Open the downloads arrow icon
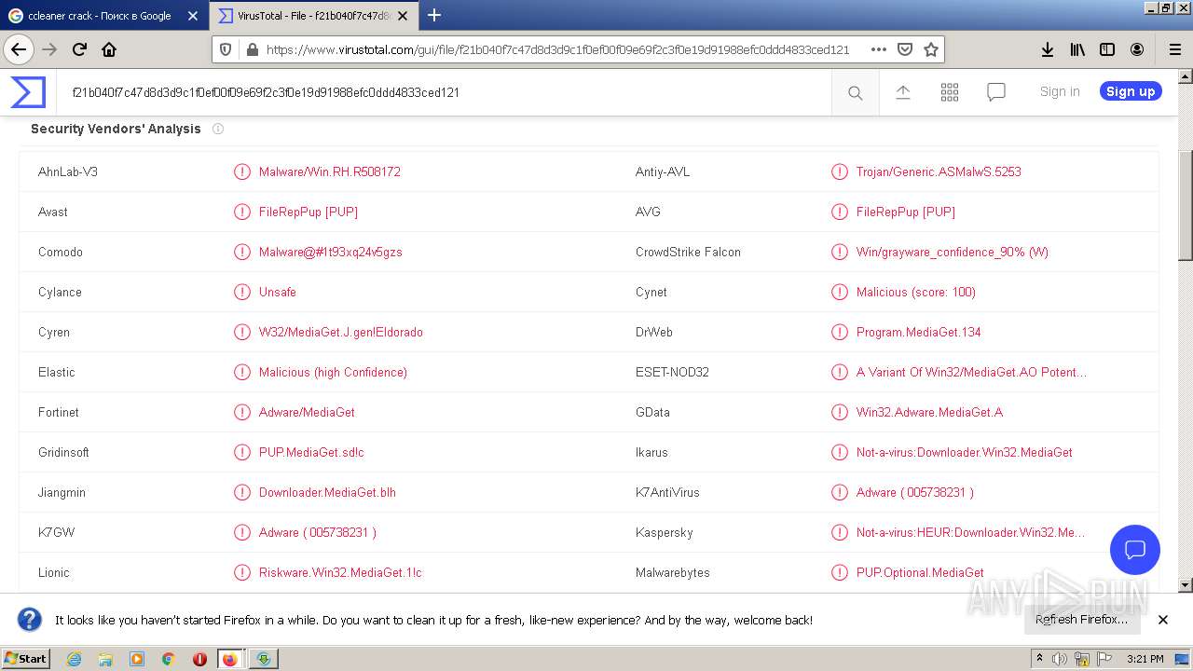Screen dimensions: 1193x671 point(1048,49)
